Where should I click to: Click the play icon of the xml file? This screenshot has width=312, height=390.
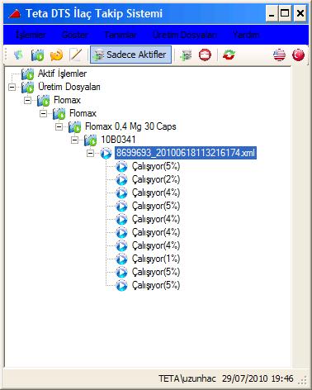coord(106,153)
